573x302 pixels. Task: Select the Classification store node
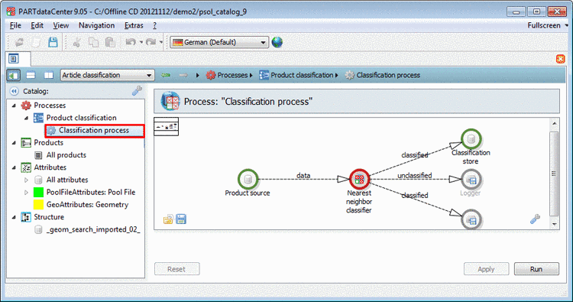click(x=471, y=139)
